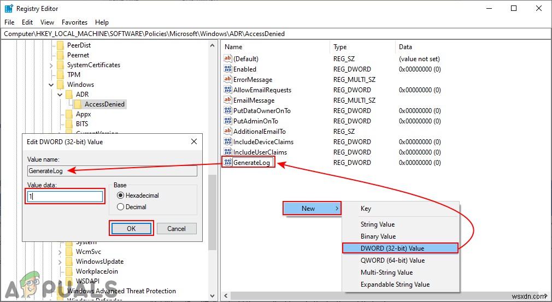Choose DWORD (32-bit) Value from context menu
The height and width of the screenshot is (302, 552).
point(400,248)
